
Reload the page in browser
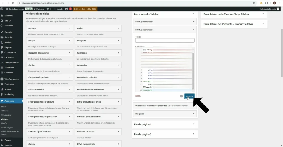(x=13, y=3)
